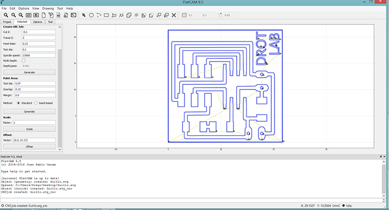Click the New Geometry blank page icon
389x210 pixels.
[43, 15]
